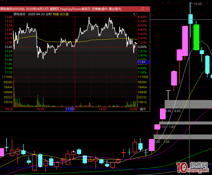Image resolution: width=212 pixels, height=175 pixels.
Task: Click the panel layout icon beside 成交量
Action: (135, 14)
